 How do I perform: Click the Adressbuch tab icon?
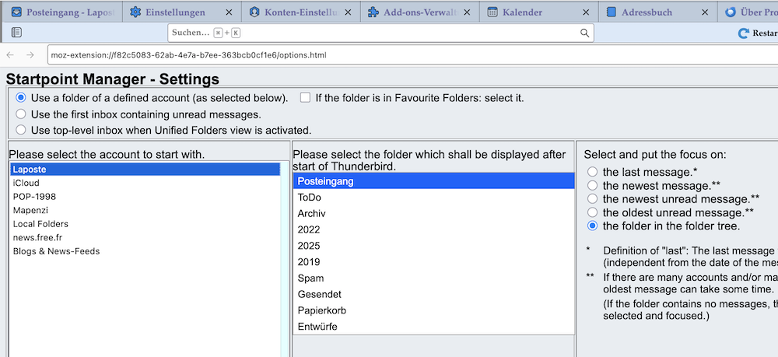point(612,12)
